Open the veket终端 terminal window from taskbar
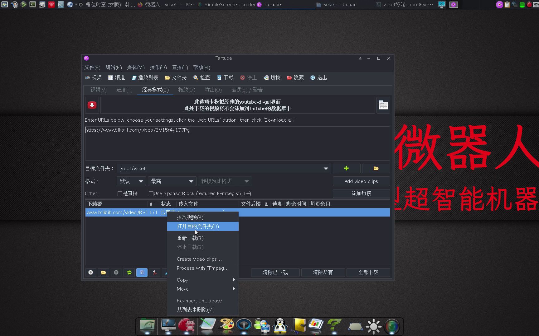The height and width of the screenshot is (336, 539). (405, 5)
